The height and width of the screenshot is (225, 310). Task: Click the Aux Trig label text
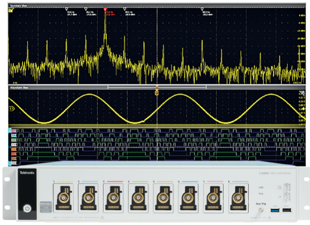[x=261, y=204]
